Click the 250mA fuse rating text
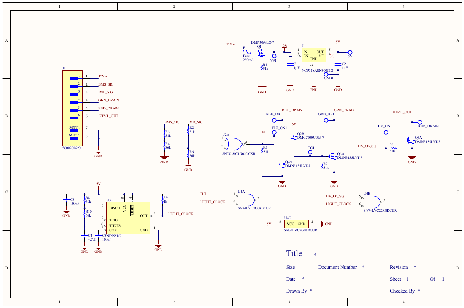464x308 pixels. 248,60
